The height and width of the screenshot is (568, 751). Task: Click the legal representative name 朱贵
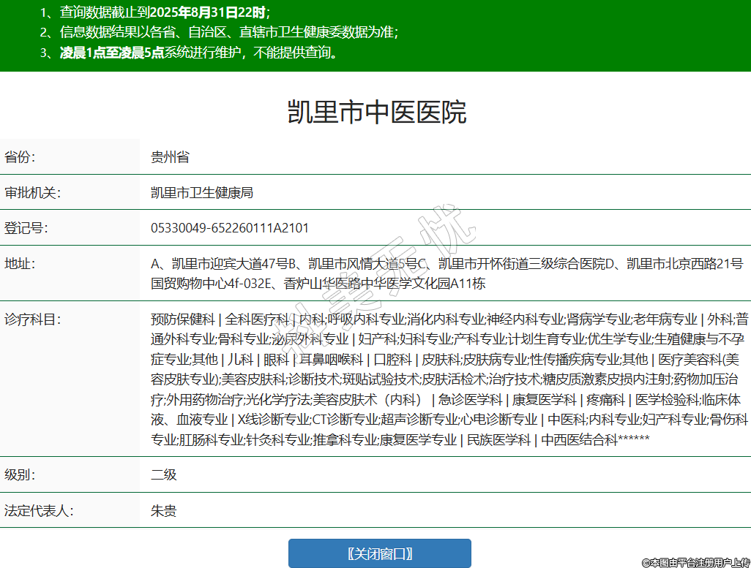click(x=164, y=510)
